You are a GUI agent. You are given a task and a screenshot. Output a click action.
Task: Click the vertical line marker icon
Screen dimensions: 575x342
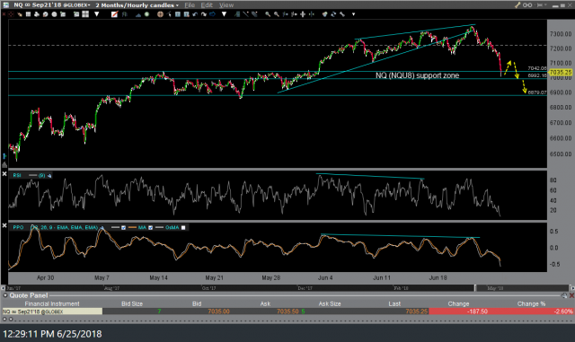(312, 14)
